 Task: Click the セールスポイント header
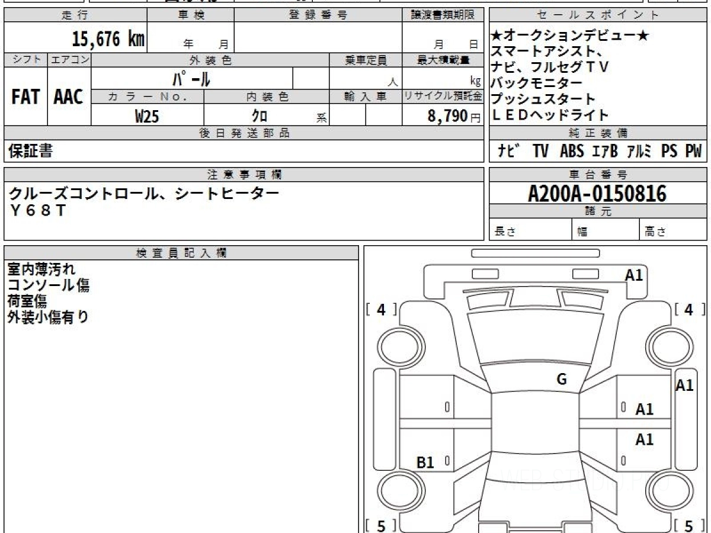click(x=597, y=15)
